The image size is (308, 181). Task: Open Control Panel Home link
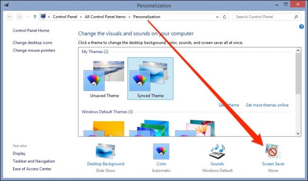click(31, 31)
